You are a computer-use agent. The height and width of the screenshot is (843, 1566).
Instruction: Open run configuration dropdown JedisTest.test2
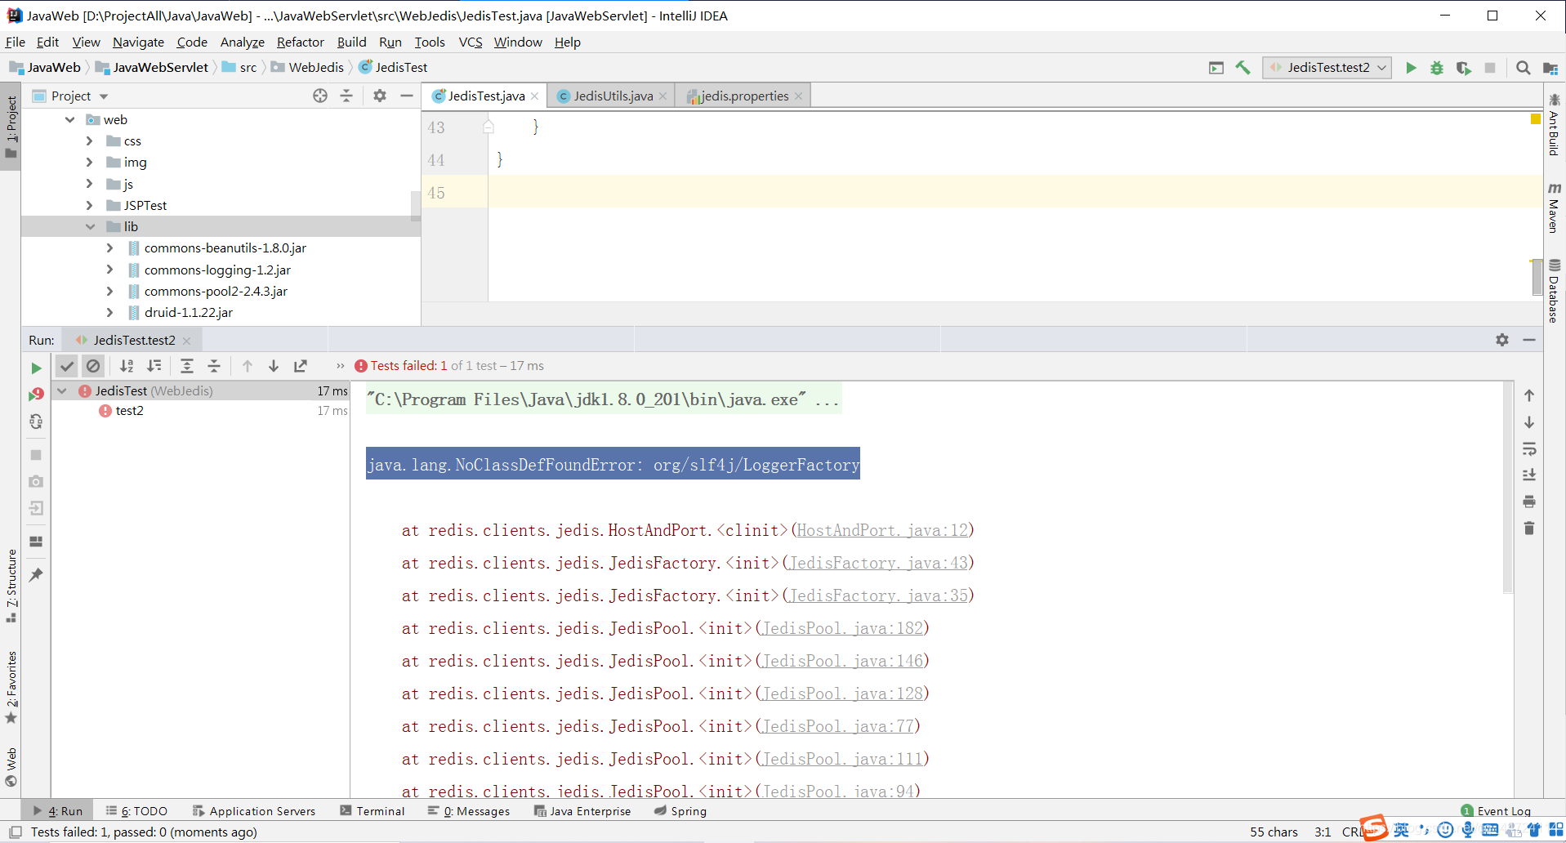tap(1327, 68)
